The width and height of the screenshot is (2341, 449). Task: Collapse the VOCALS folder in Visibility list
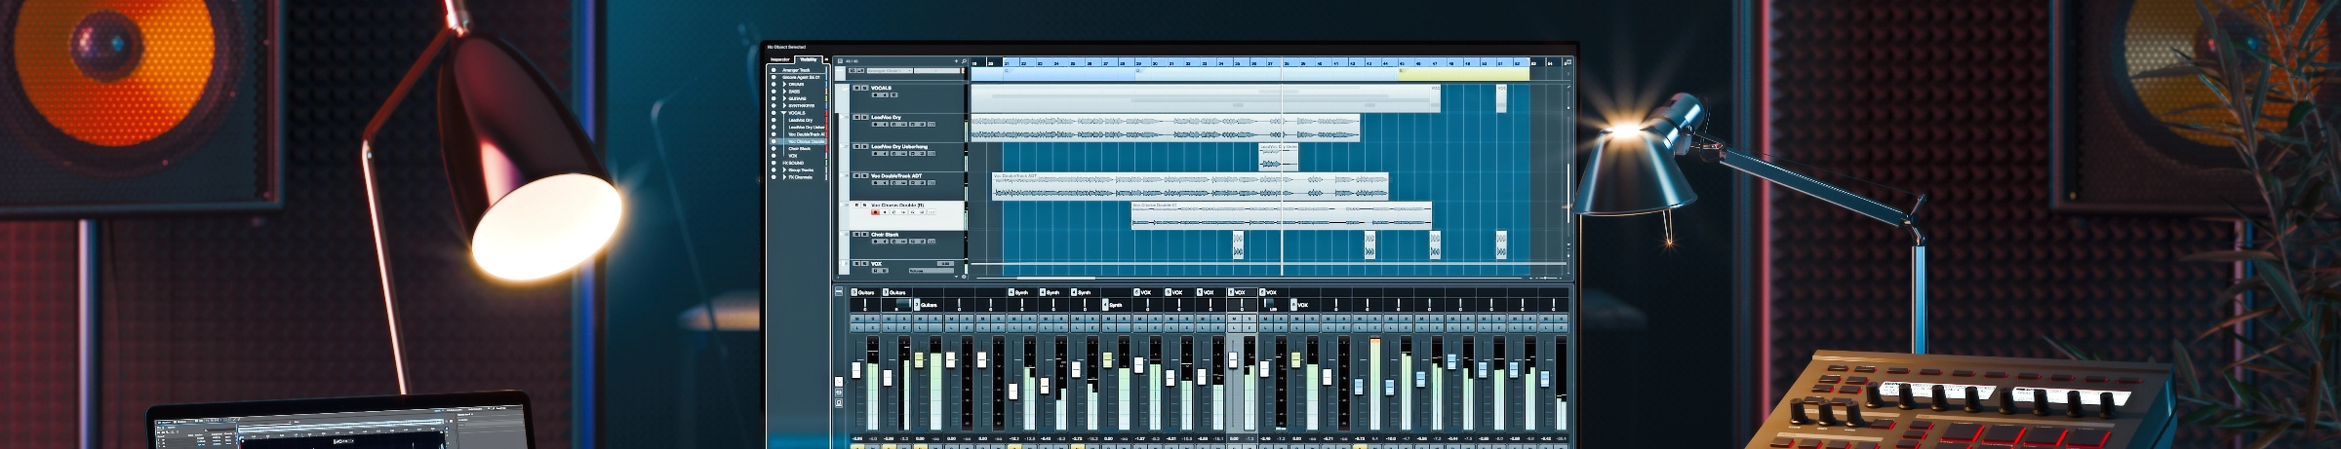[x=784, y=113]
